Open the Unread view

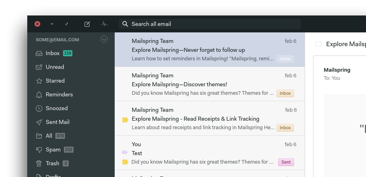coord(55,67)
